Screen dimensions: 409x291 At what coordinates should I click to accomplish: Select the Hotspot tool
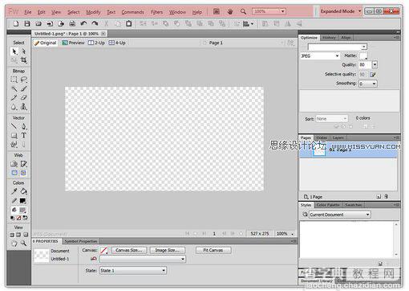click(14, 164)
